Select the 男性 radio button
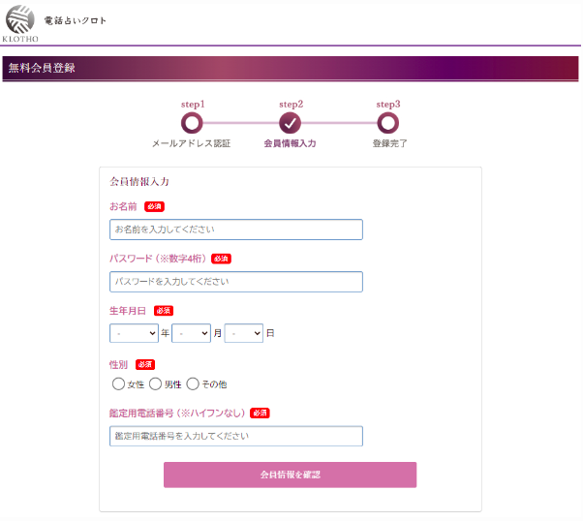Image resolution: width=583 pixels, height=521 pixels. (155, 384)
